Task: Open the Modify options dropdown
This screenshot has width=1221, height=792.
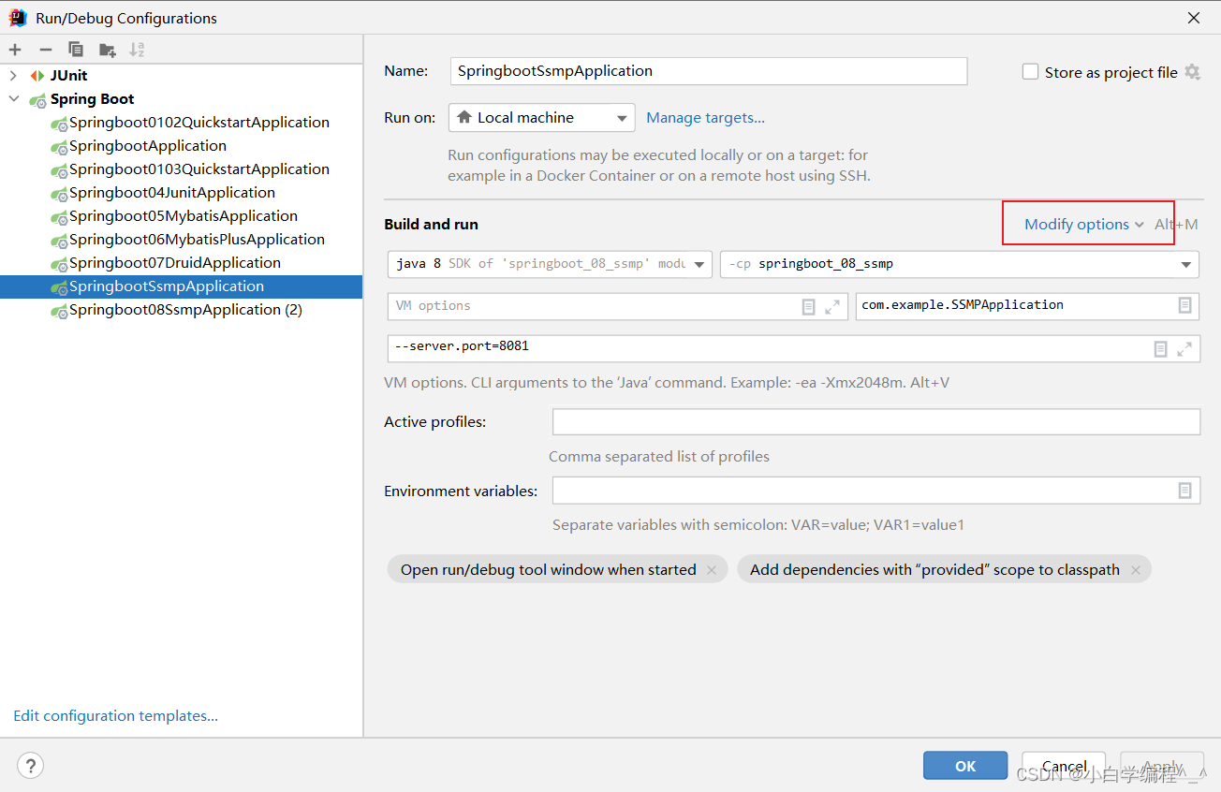Action: [x=1083, y=224]
